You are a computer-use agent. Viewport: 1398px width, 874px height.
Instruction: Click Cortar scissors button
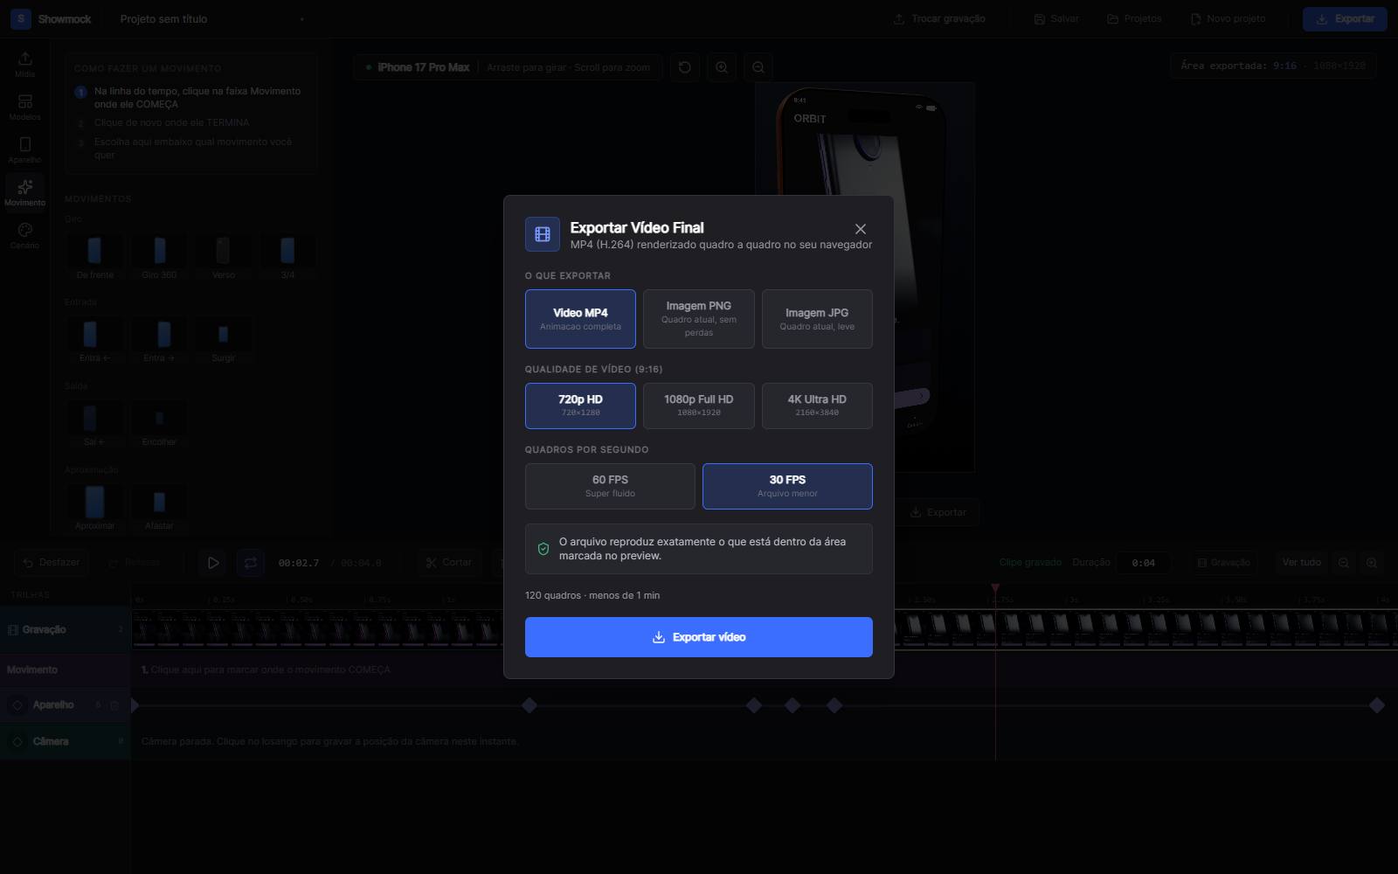[448, 563]
